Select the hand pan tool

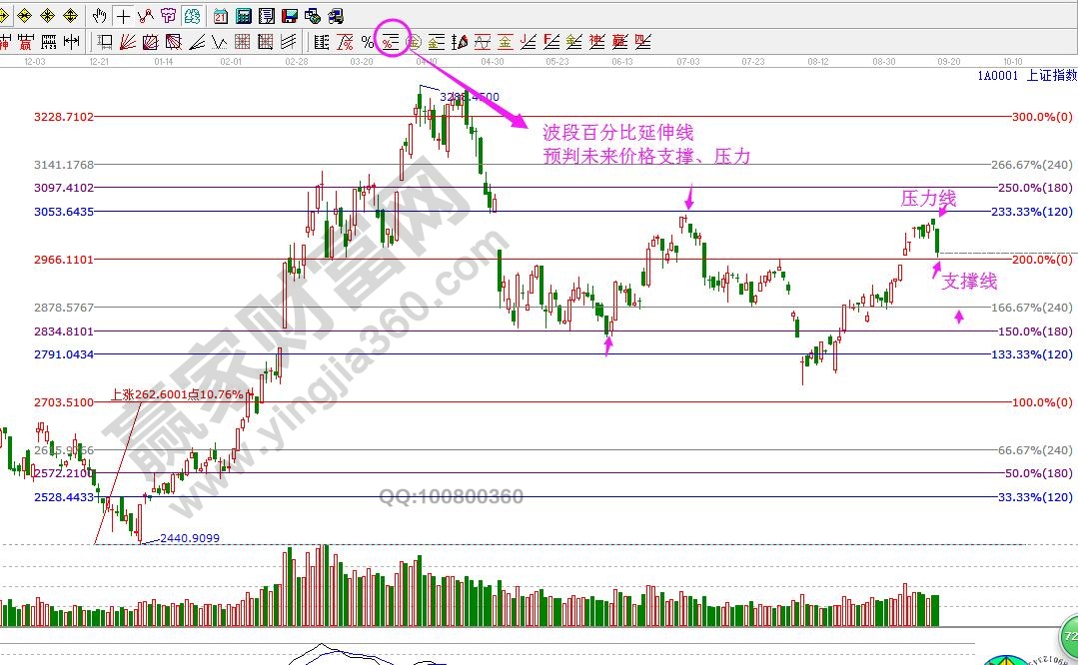tap(99, 16)
